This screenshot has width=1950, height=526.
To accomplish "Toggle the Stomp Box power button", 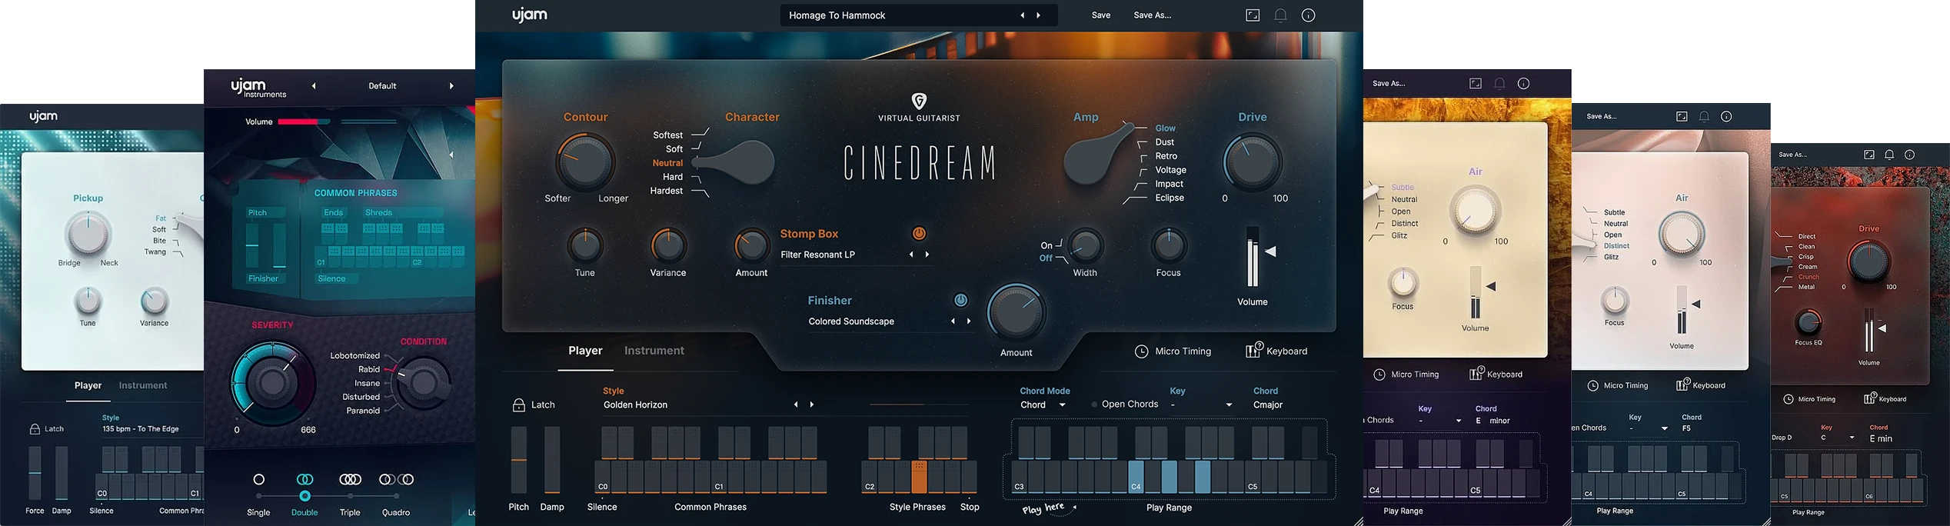I will click(919, 234).
